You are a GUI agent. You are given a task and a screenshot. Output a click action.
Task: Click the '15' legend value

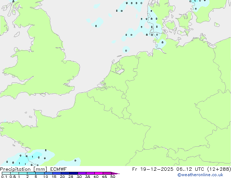coord(54,177)
